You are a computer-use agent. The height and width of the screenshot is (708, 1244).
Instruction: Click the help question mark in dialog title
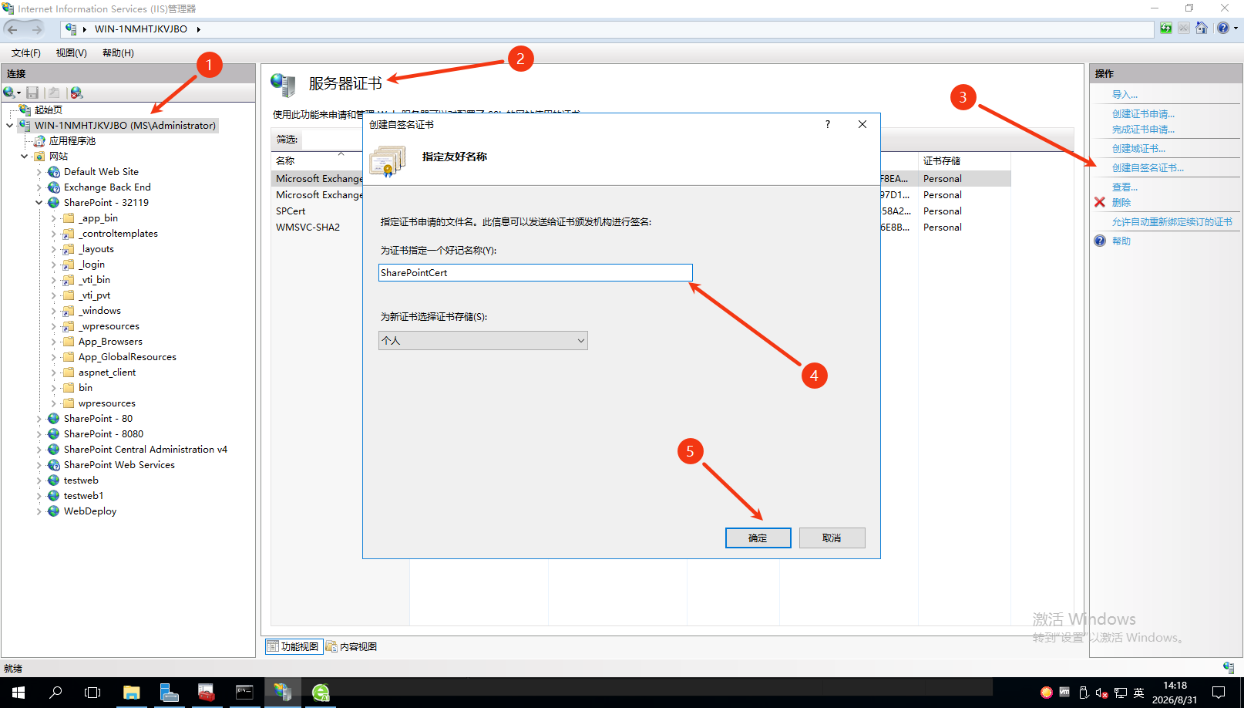(x=828, y=124)
